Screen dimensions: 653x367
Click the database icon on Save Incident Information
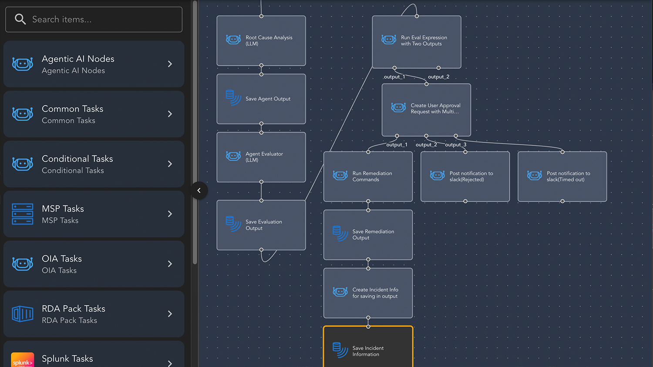click(x=340, y=350)
